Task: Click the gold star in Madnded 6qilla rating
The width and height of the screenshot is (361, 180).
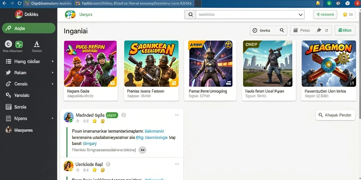Action: pyautogui.click(x=94, y=121)
